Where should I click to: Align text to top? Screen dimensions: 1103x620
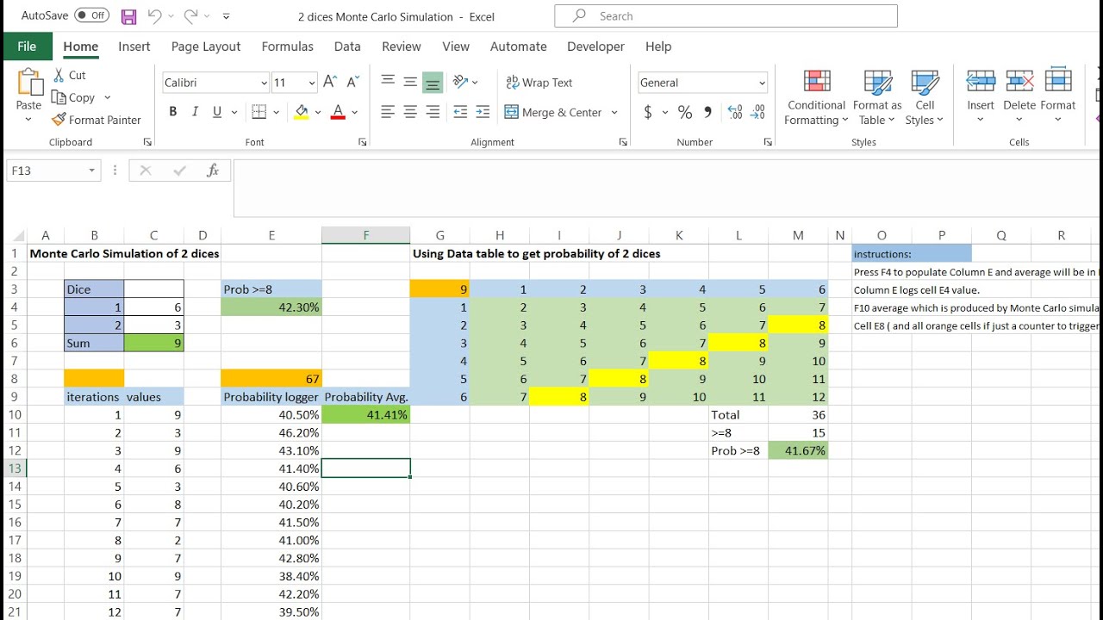tap(388, 82)
